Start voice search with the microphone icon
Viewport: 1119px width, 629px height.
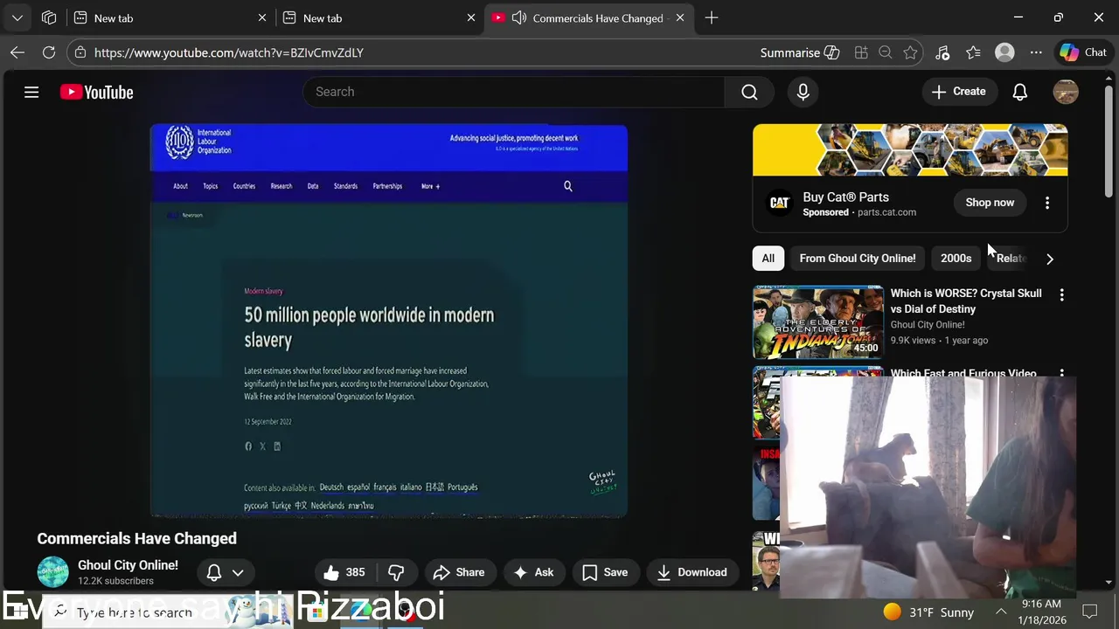803,92
